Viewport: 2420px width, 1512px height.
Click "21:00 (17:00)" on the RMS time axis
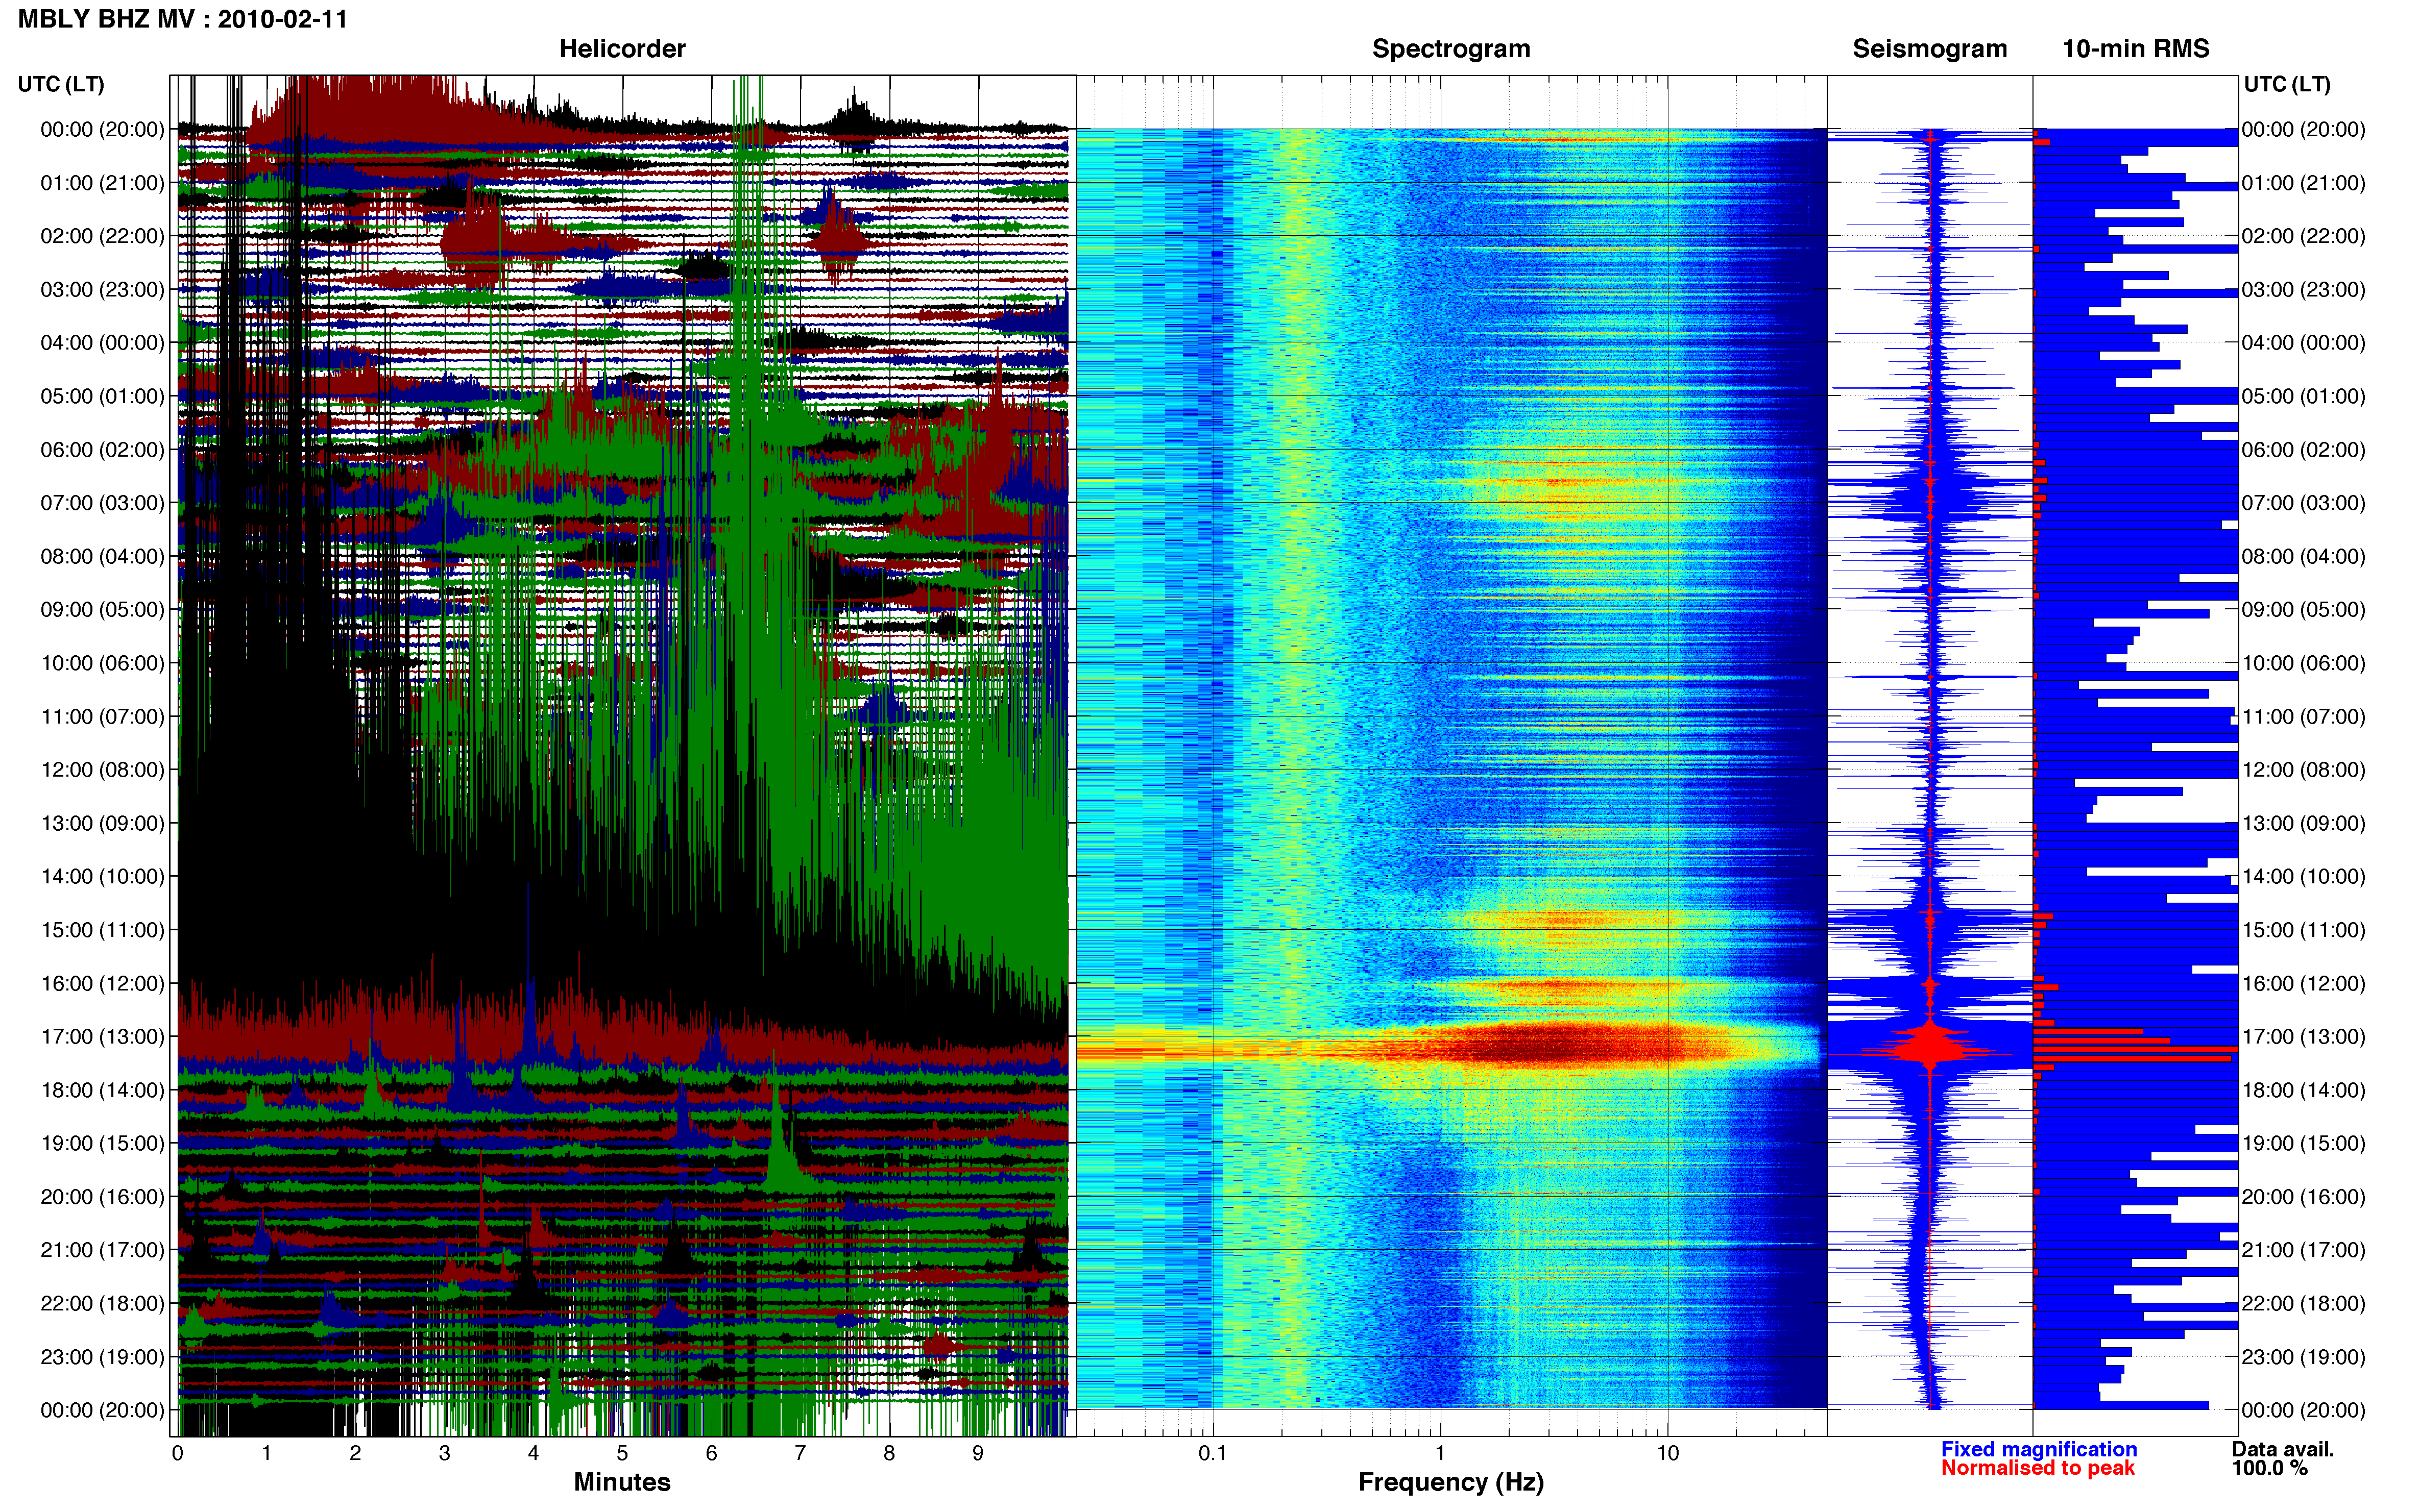coord(2304,1250)
